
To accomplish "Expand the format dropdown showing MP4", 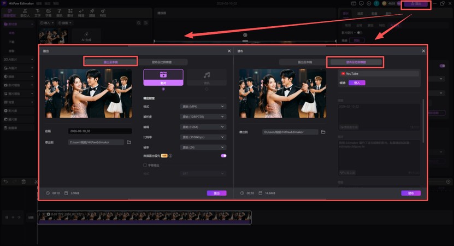I will (203, 107).
